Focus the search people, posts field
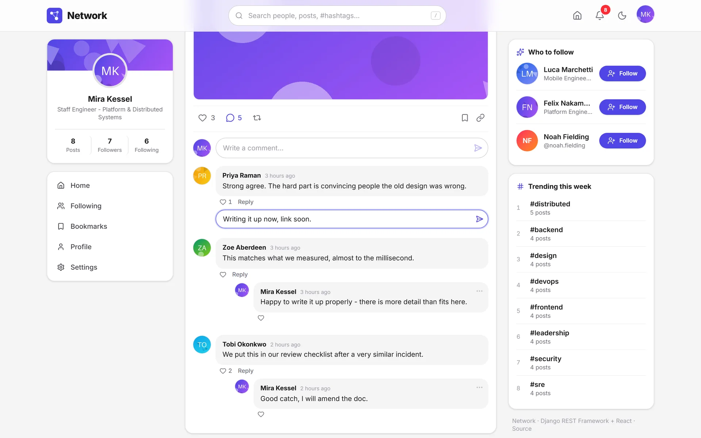The height and width of the screenshot is (438, 701). point(337,16)
